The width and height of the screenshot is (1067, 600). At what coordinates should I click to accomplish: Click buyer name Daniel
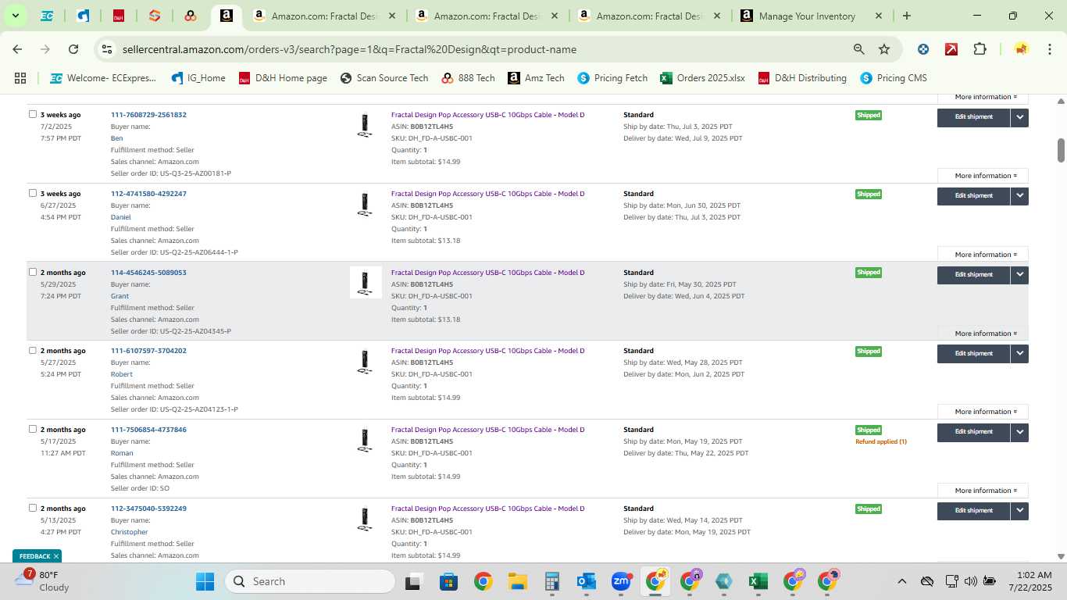[x=121, y=217]
